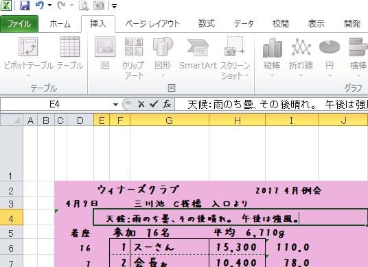This screenshot has width=368, height=267.
Task: Open the 図形 shapes dropdown
Action: [163, 57]
